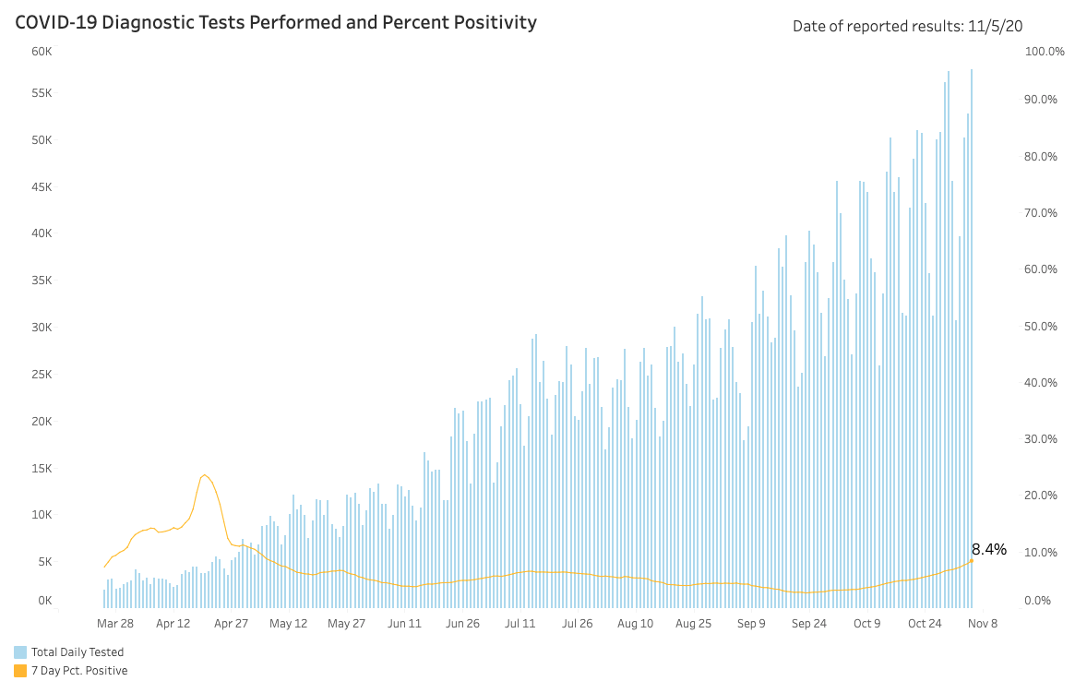1075x693 pixels.
Task: Click the 8.4% data point label
Action: pos(988,549)
